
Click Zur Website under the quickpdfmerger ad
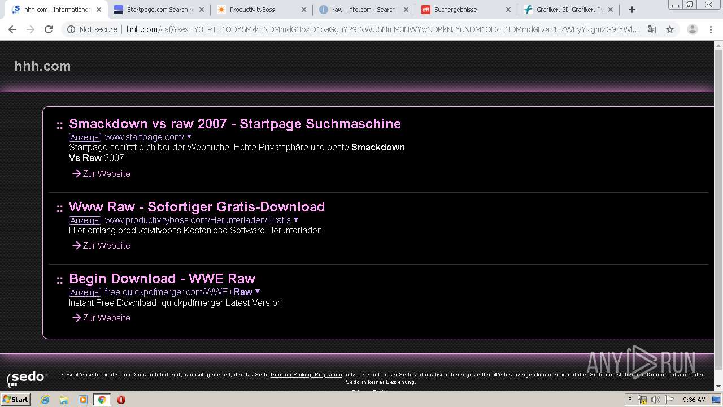(101, 318)
